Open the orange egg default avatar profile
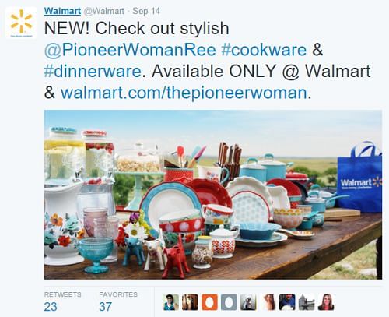The width and height of the screenshot is (389, 317). (x=209, y=302)
